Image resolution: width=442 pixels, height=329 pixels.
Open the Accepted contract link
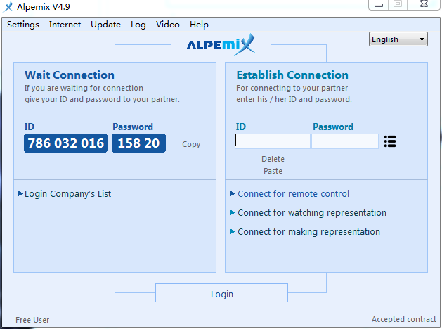coord(403,319)
